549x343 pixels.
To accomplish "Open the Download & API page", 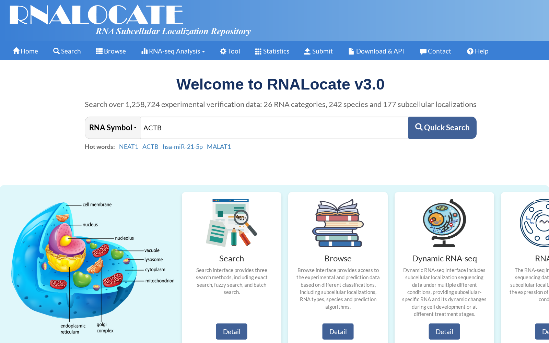I will pyautogui.click(x=376, y=51).
